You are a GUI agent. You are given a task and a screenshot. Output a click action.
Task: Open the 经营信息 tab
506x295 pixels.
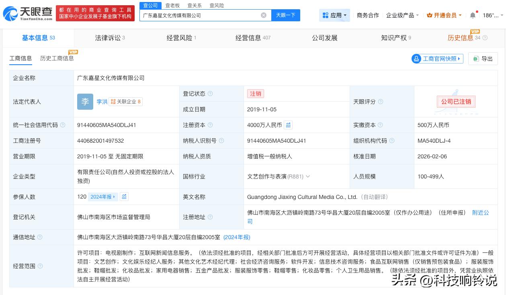coord(253,38)
